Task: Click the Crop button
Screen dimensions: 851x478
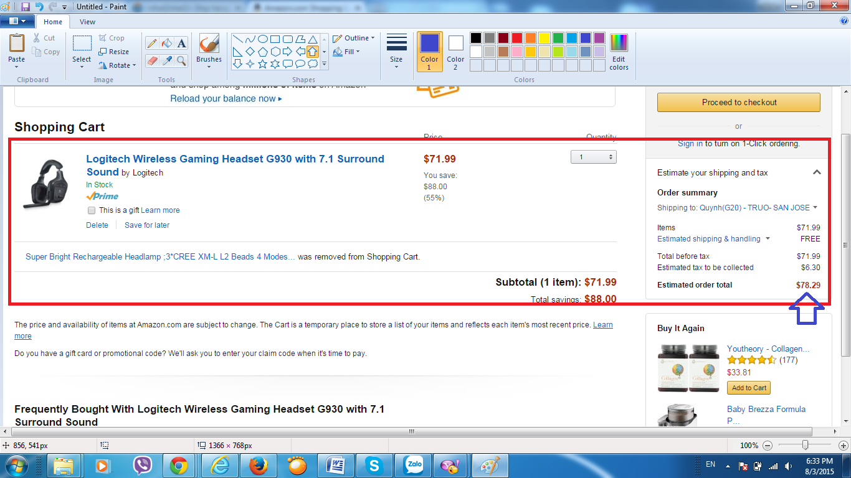Action: click(112, 38)
